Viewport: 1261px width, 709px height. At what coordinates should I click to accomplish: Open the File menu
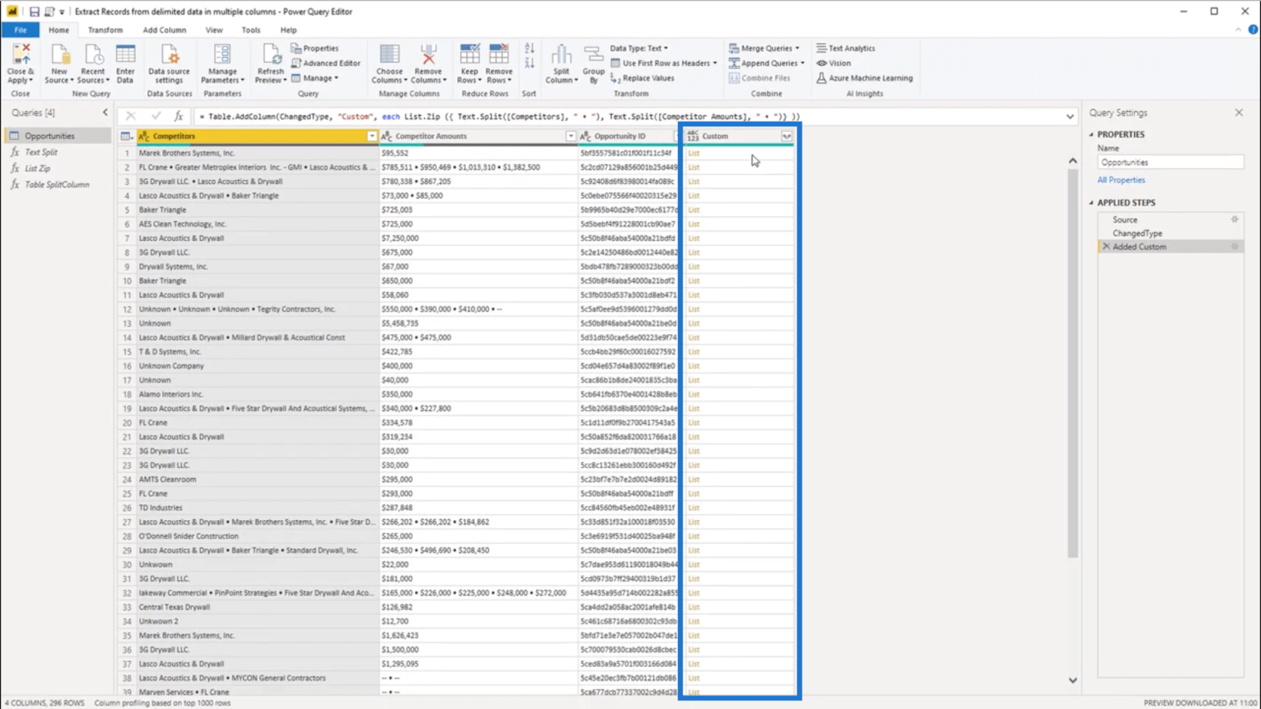[20, 30]
